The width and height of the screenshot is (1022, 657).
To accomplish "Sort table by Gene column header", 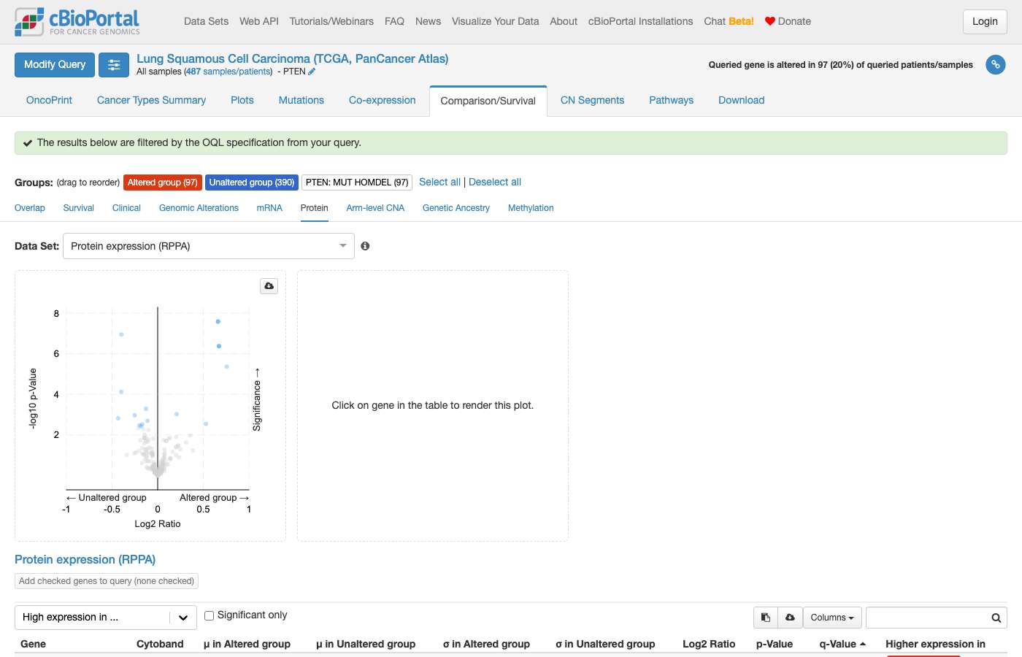I will click(33, 644).
